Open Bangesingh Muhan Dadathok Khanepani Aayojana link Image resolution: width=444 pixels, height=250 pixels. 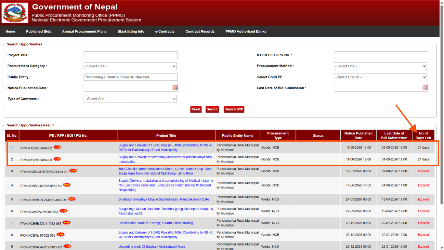(166, 211)
